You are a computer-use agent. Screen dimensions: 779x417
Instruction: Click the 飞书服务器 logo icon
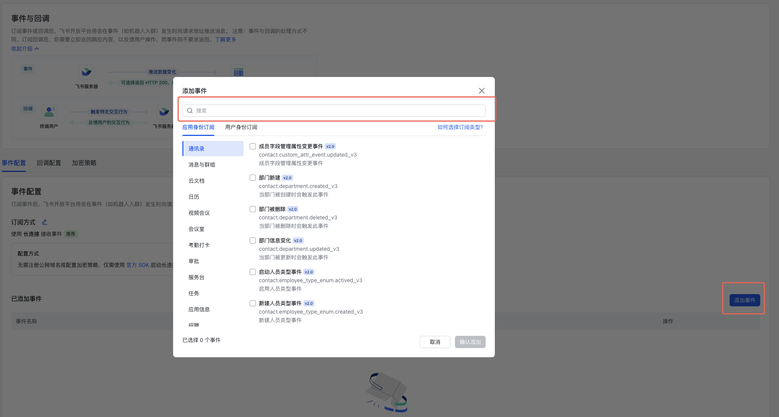[x=87, y=72]
